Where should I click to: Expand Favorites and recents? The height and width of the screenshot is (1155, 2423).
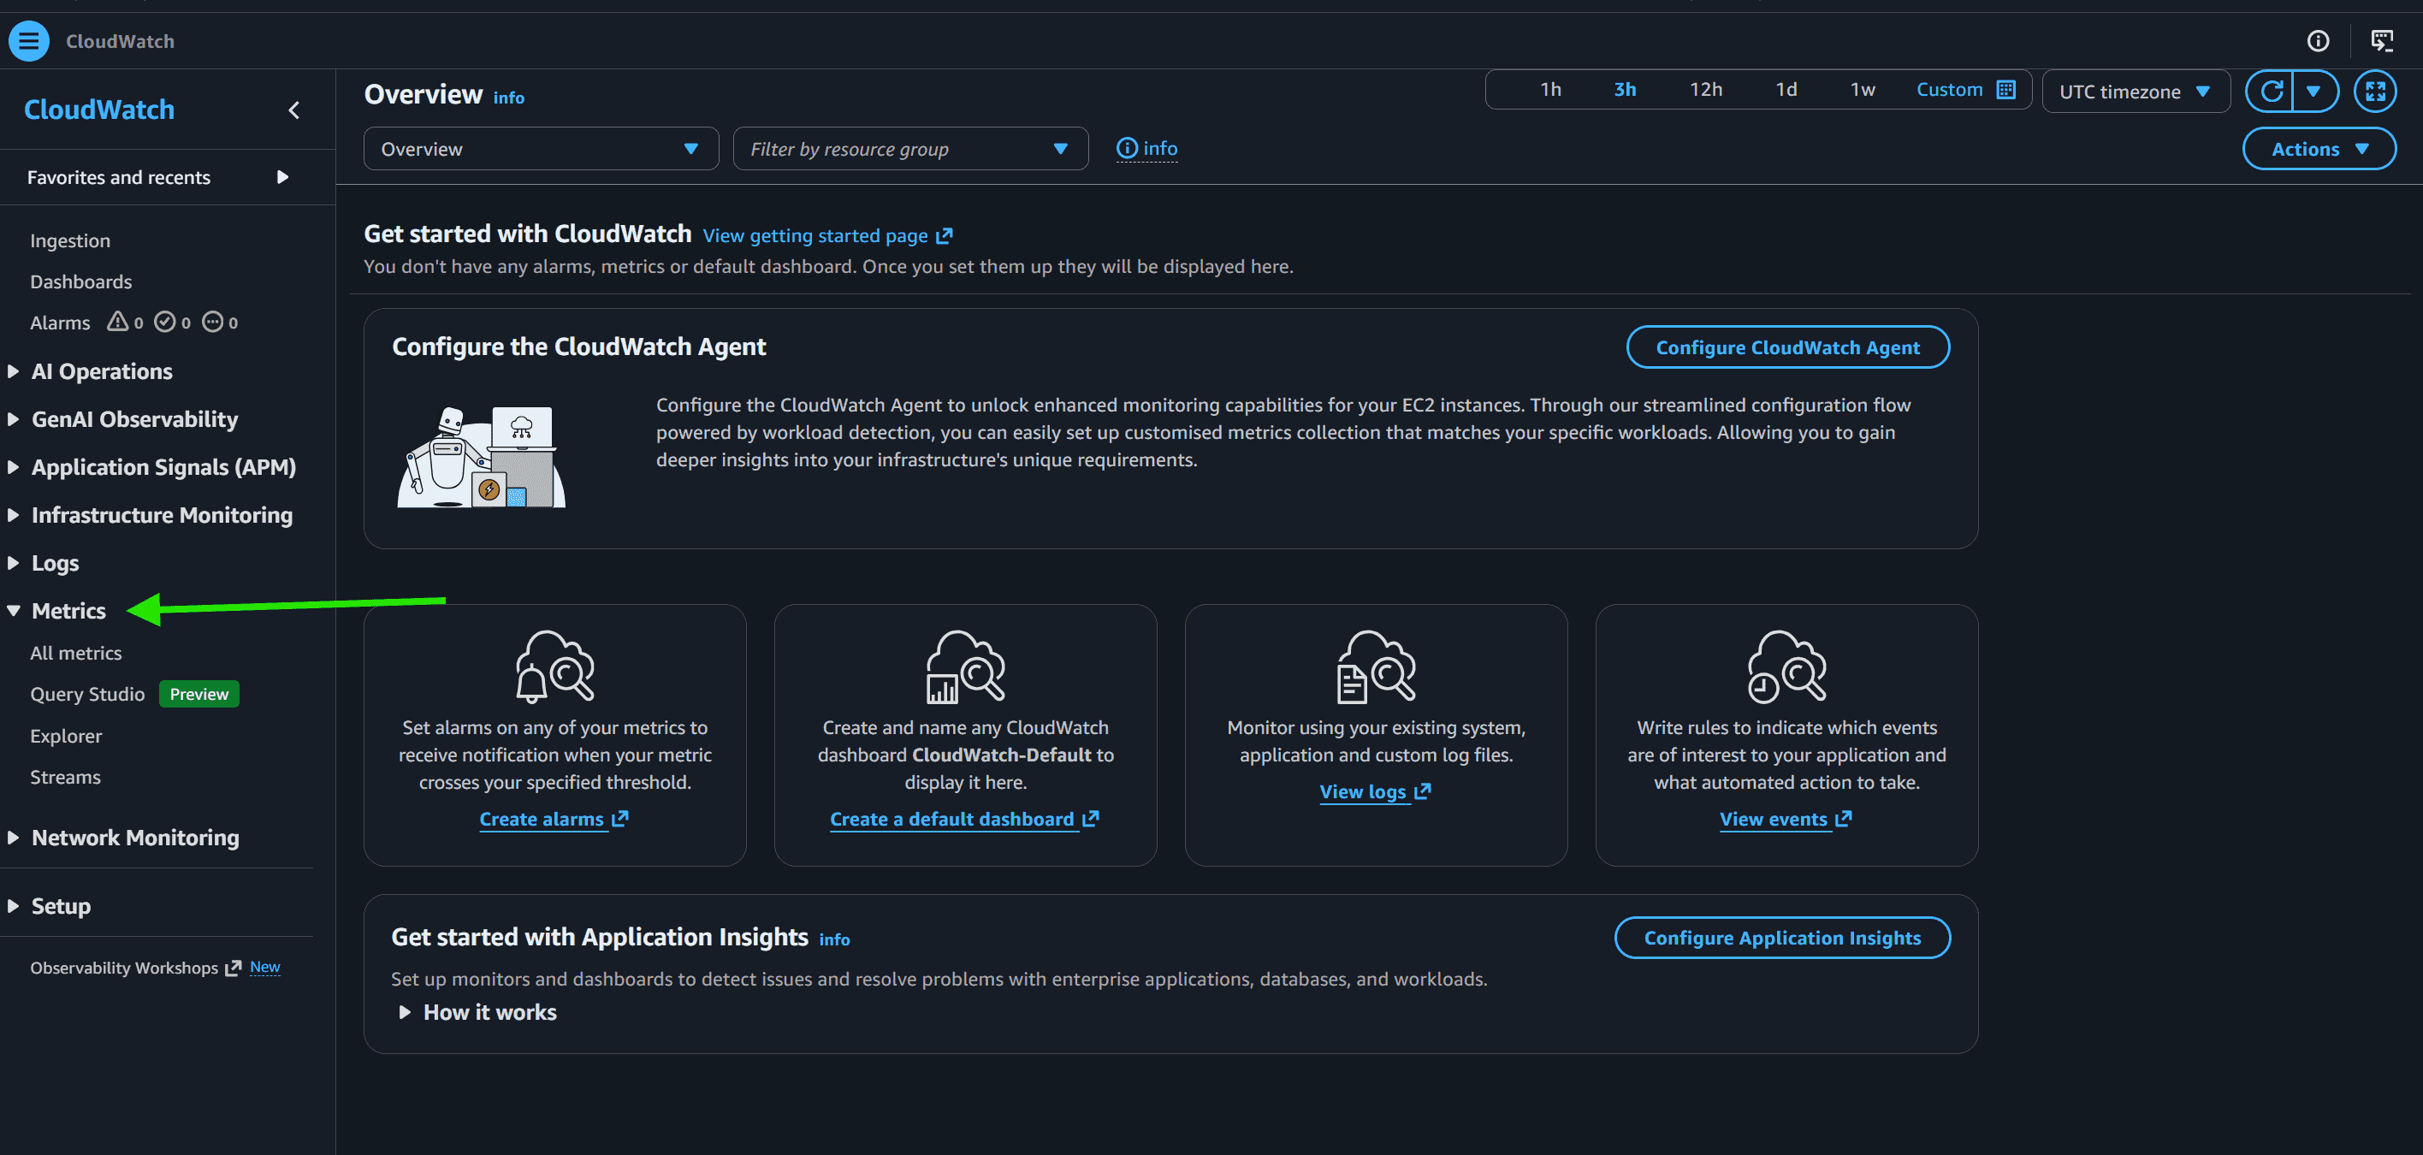pyautogui.click(x=158, y=177)
